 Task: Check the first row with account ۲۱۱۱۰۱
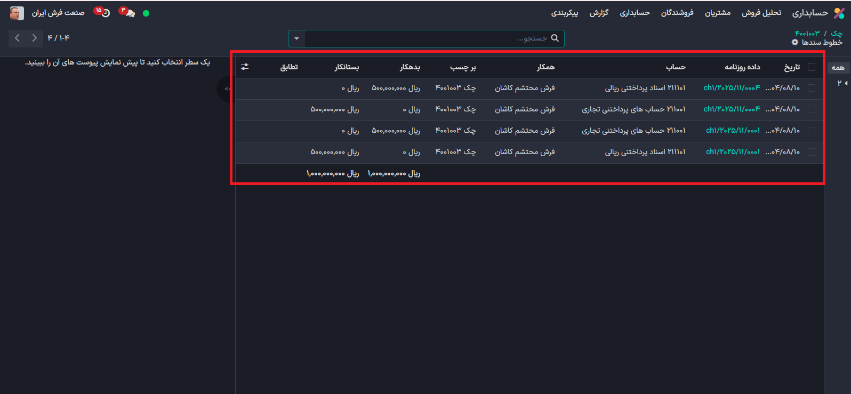[x=811, y=88]
